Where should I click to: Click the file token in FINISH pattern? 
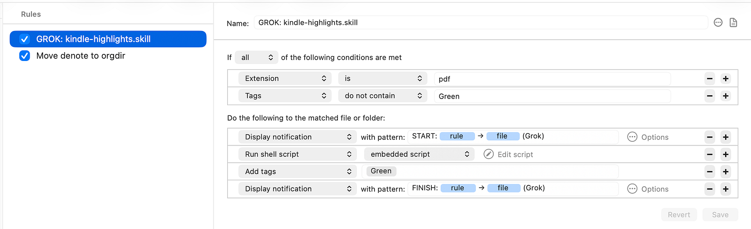click(503, 188)
